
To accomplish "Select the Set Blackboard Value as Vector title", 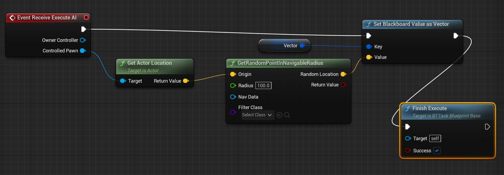I will point(411,24).
